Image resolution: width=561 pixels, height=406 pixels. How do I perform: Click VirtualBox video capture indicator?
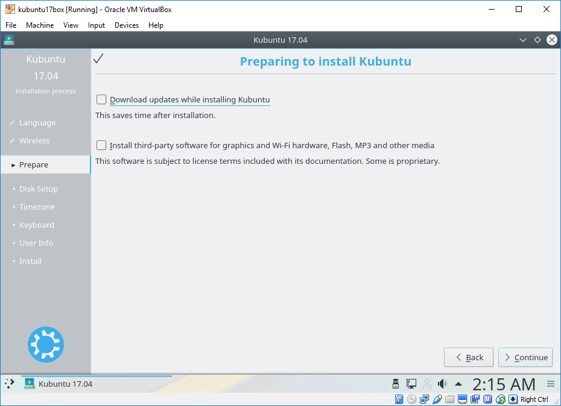(x=475, y=399)
